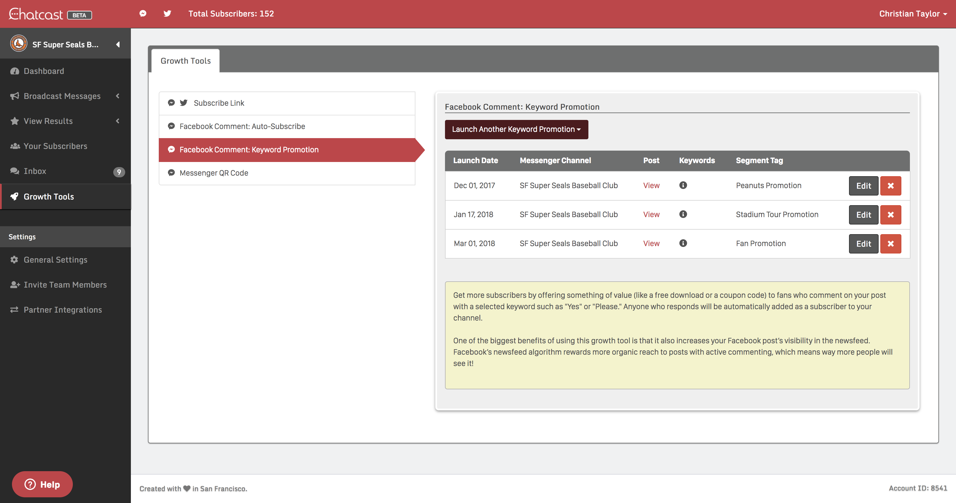The image size is (956, 503).
Task: Delete the Stadium Tour Promotion row
Action: [890, 215]
